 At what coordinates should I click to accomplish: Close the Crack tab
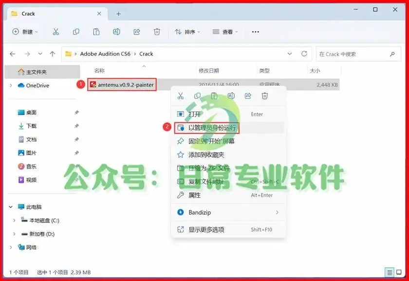pyautogui.click(x=99, y=14)
